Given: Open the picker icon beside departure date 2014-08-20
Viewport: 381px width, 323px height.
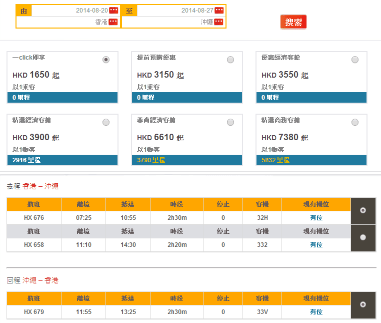Looking at the screenshot, I should 113,11.
